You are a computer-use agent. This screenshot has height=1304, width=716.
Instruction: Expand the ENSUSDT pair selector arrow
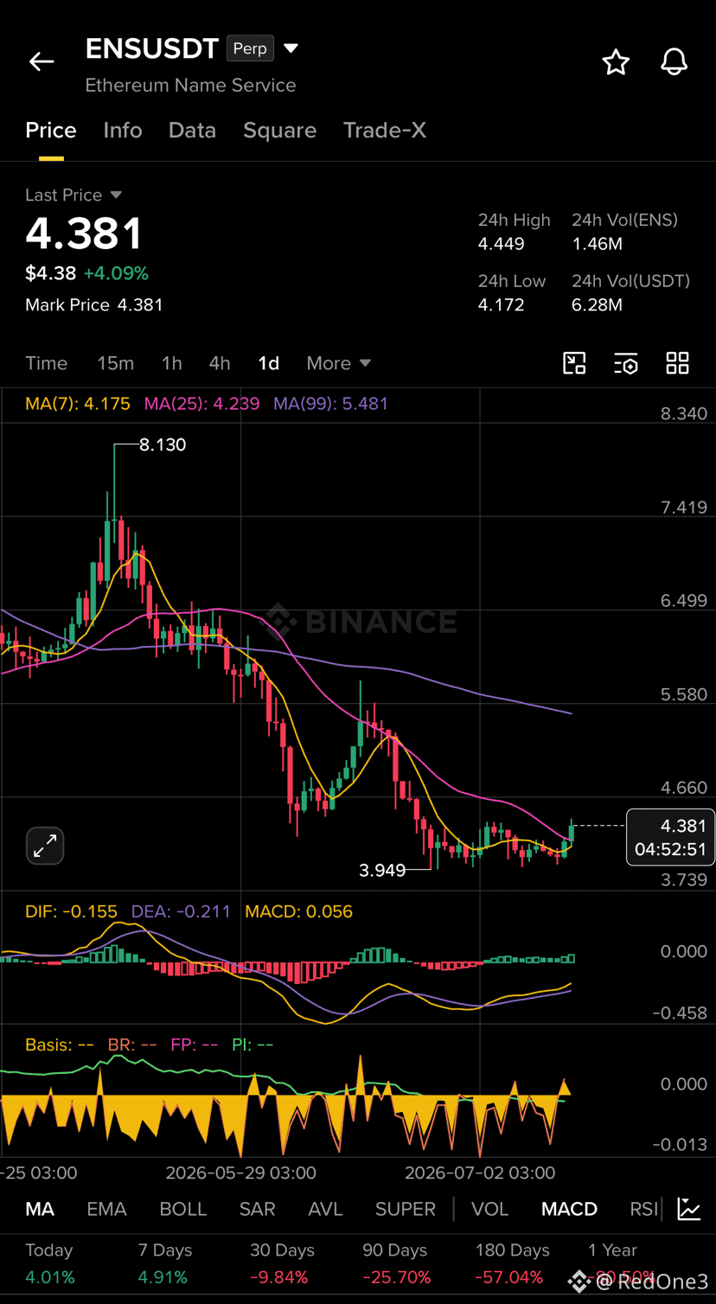tap(291, 48)
